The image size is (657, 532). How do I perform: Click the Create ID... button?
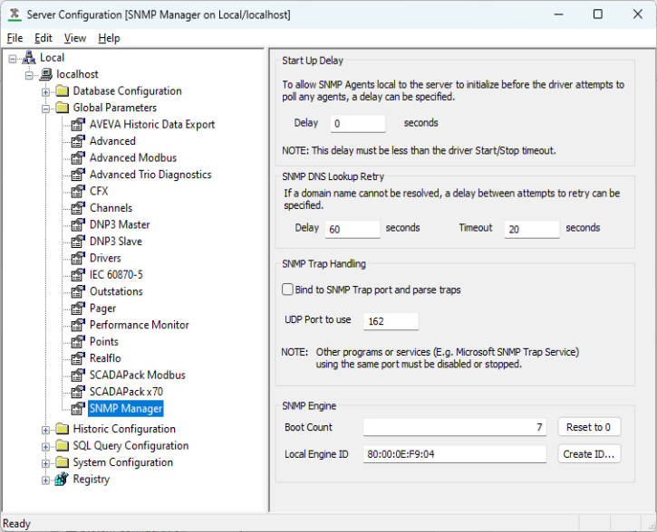coord(589,454)
